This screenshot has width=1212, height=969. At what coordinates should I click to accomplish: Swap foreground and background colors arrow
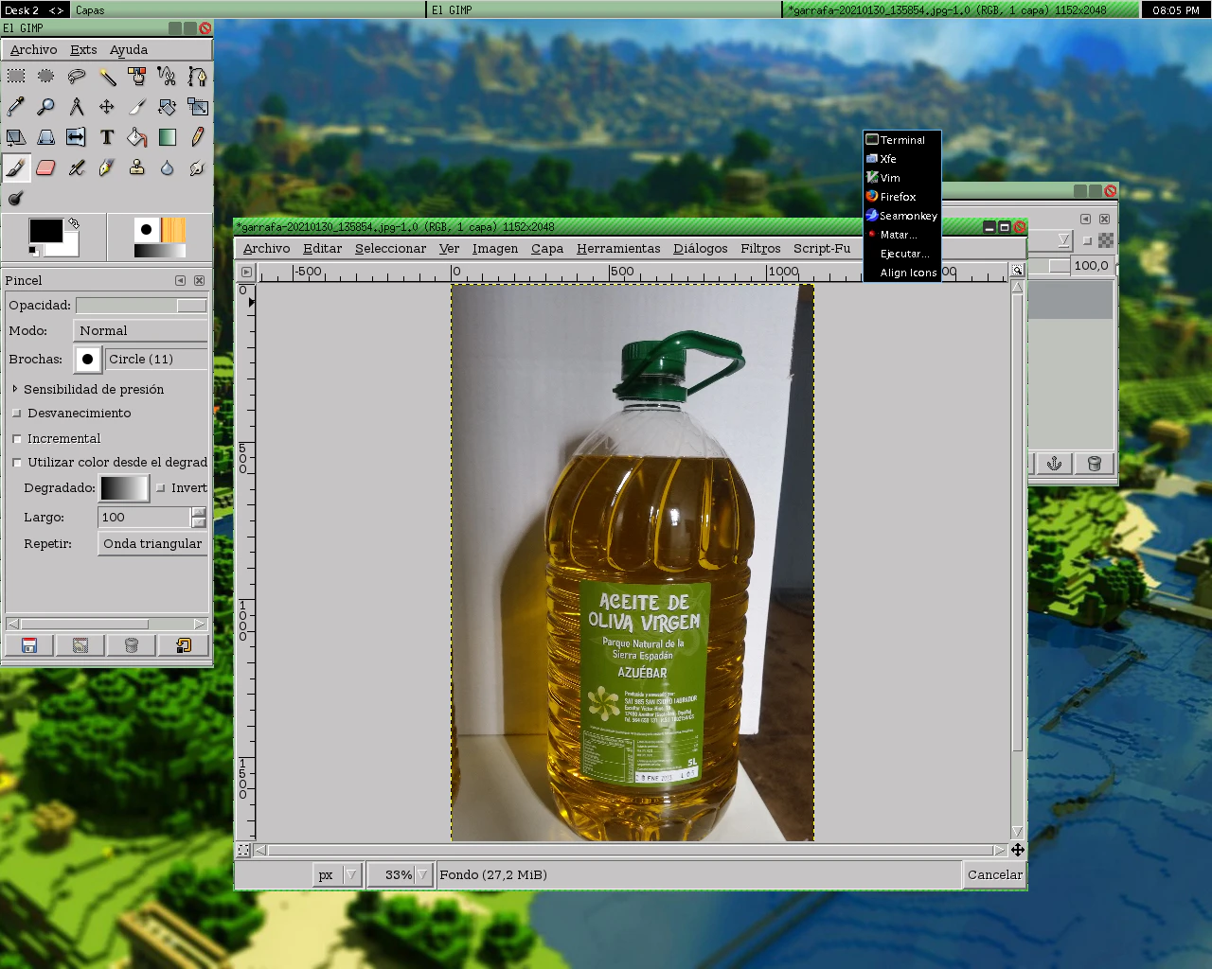(73, 223)
